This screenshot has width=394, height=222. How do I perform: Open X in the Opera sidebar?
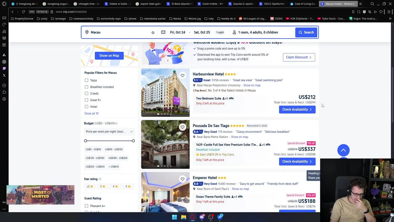(4, 75)
